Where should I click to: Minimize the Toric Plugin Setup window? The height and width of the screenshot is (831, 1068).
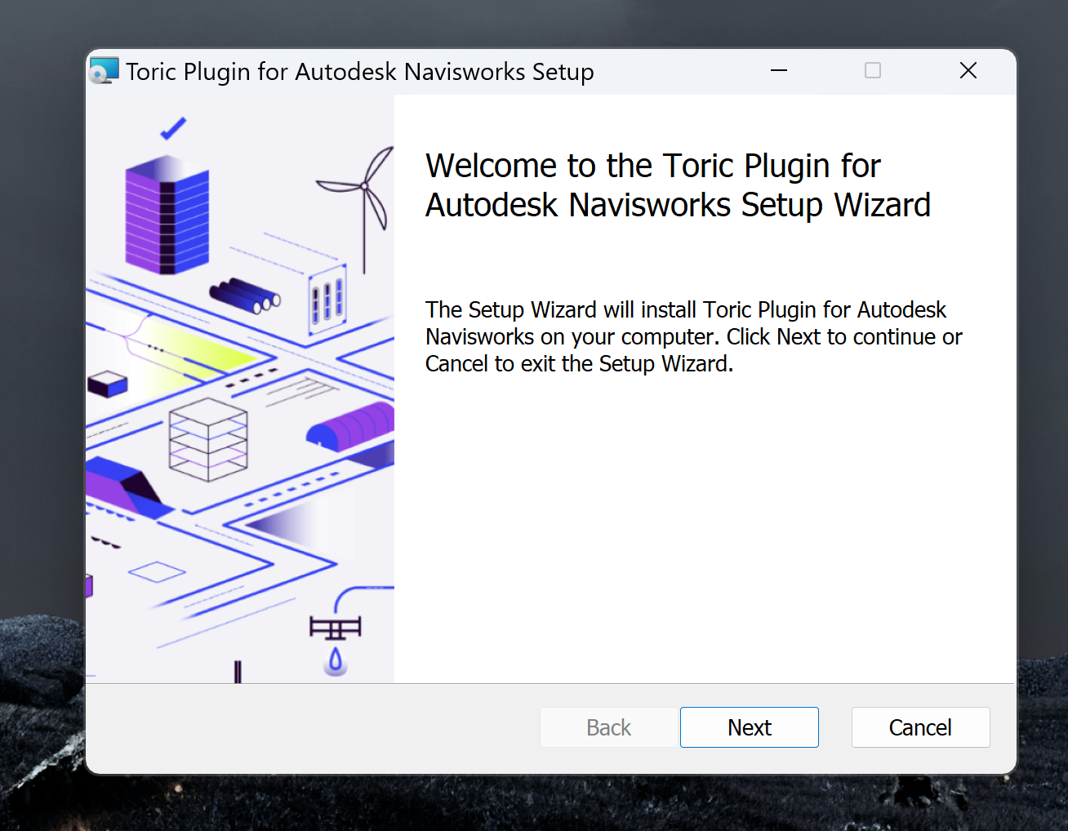pos(779,71)
